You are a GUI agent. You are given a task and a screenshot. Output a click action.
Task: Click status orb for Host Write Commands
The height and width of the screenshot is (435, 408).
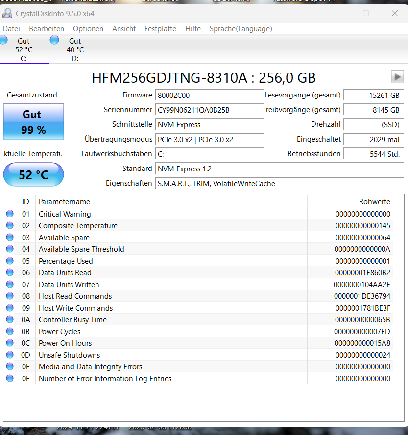tap(10, 308)
